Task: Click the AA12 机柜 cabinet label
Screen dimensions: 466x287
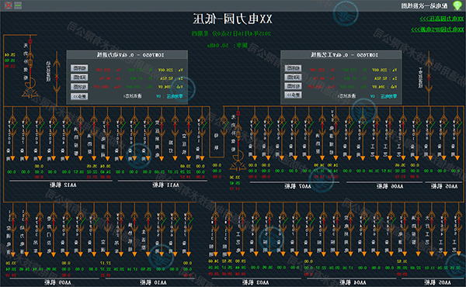Action: (x=63, y=185)
